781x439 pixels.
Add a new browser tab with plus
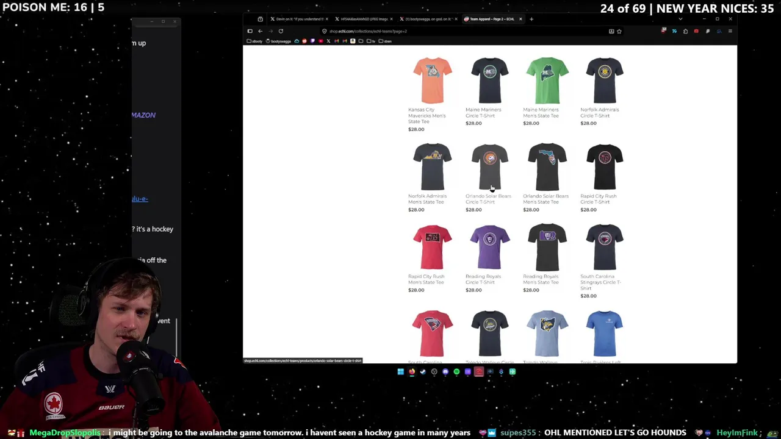[531, 19]
